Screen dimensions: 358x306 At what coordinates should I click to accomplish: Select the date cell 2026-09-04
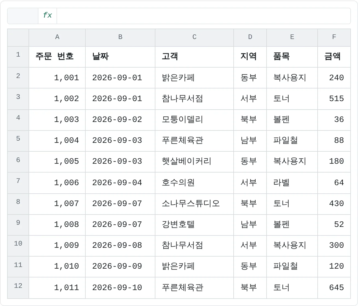pyautogui.click(x=120, y=183)
